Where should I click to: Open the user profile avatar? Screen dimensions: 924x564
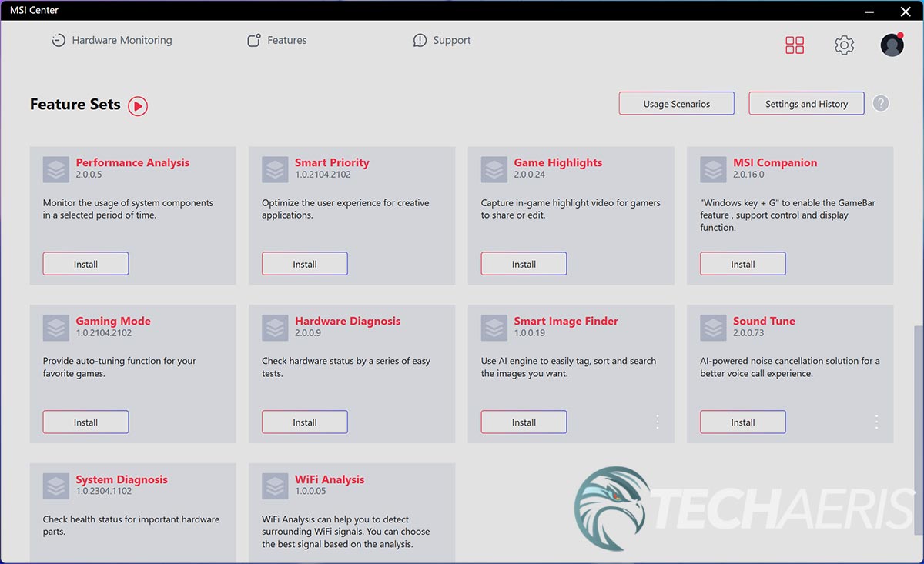click(x=892, y=45)
